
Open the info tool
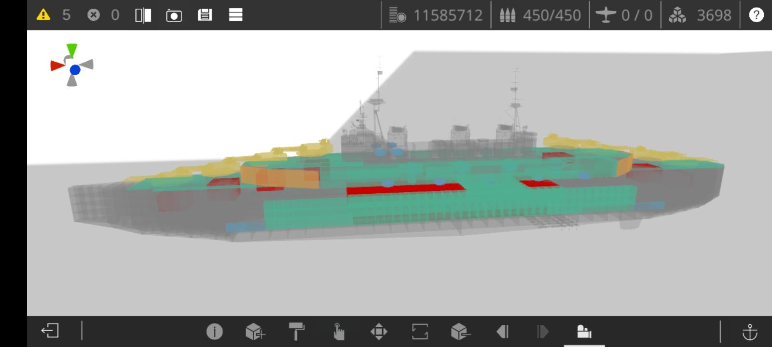coord(215,332)
